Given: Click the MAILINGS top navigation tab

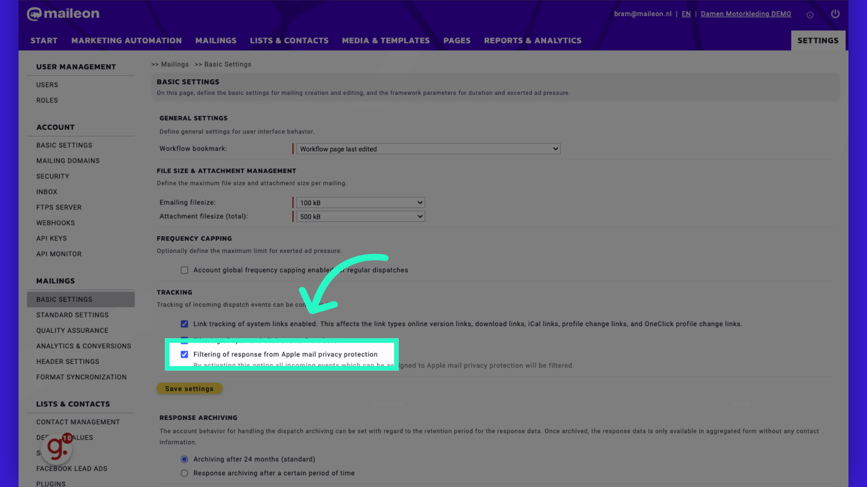Looking at the screenshot, I should click(215, 41).
